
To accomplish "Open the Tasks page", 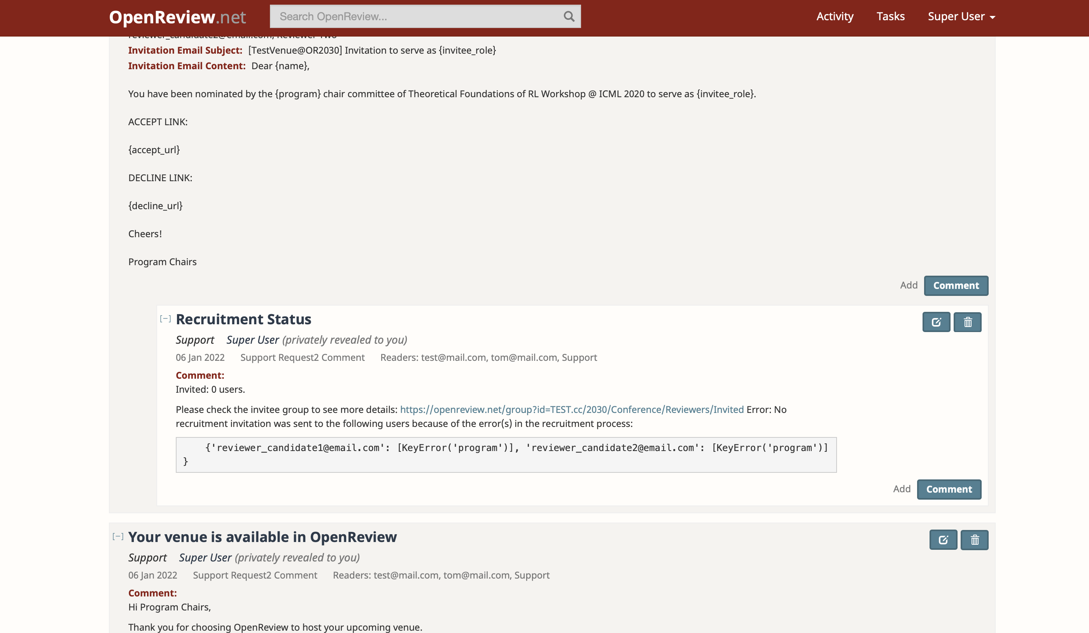I will 890,16.
